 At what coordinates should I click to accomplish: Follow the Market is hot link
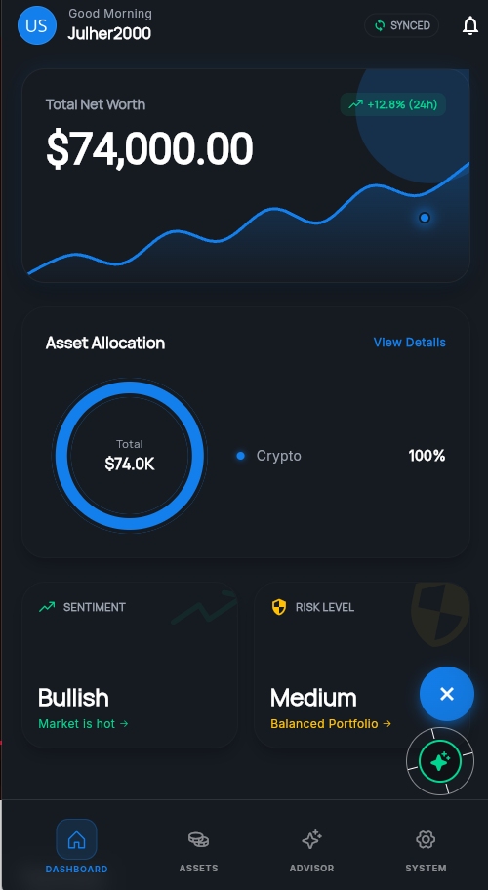click(x=83, y=724)
